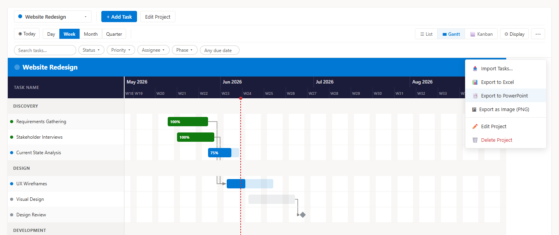This screenshot has height=235, width=559.
Task: Click the pencil icon beside Edit Project
Action: 475,127
